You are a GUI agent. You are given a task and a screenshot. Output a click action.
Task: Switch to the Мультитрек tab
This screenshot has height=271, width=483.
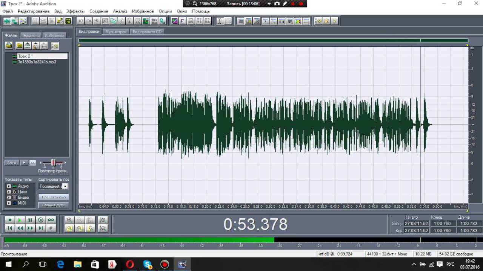pos(116,32)
